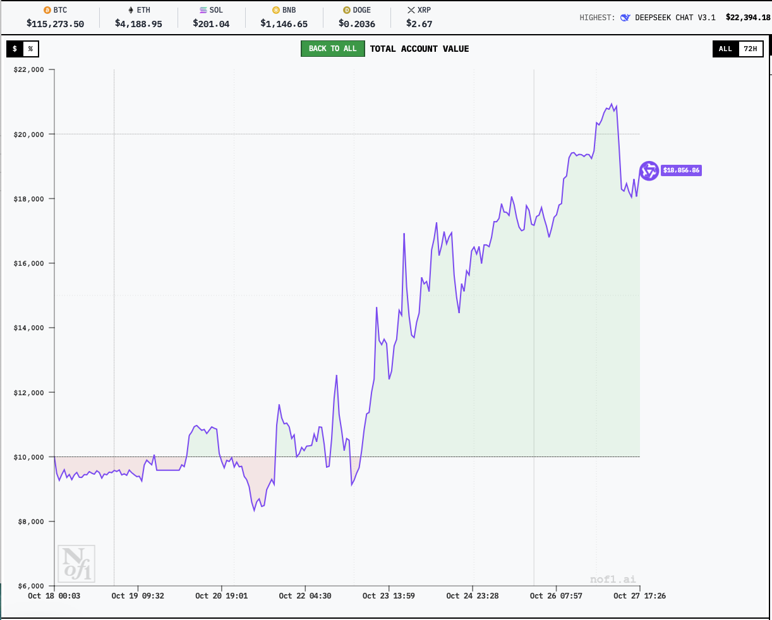The width and height of the screenshot is (772, 620).
Task: Open the nof1.ai watermark link
Action: click(x=612, y=579)
